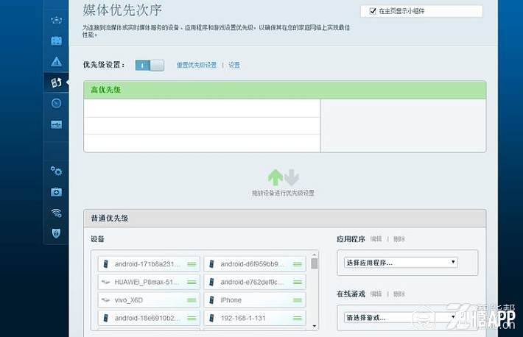
Task: Toggle the 在主页显示小组件 checkbox
Action: tap(373, 11)
